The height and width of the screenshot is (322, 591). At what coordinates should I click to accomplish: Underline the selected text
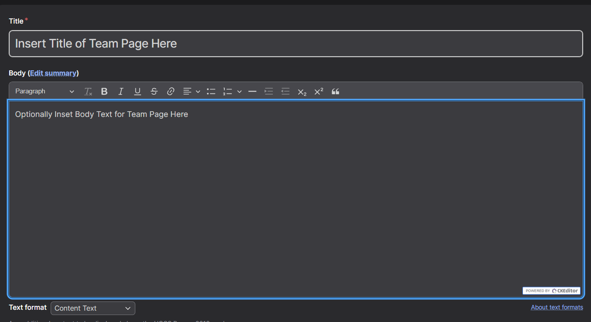click(x=137, y=92)
